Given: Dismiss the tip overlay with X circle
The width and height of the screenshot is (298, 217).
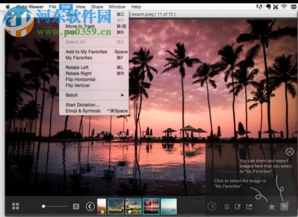Looking at the screenshot, I should (x=290, y=152).
